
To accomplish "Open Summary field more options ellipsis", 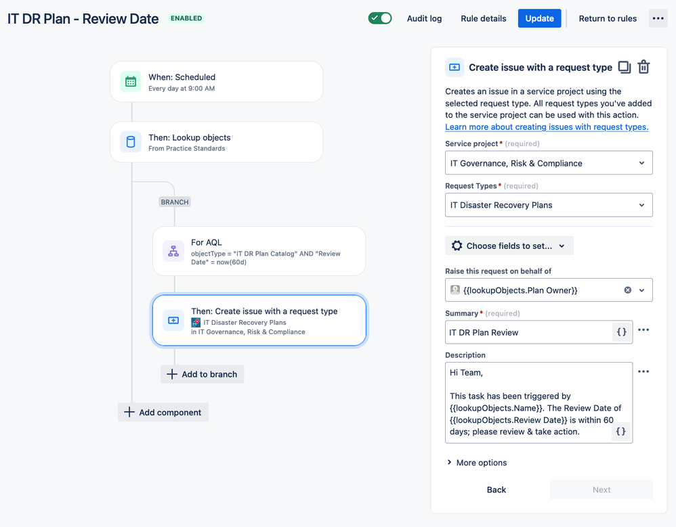I will 643,330.
